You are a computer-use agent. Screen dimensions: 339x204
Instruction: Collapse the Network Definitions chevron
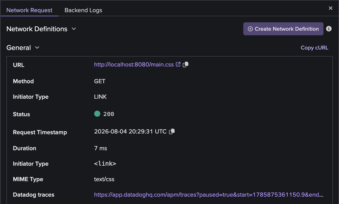[x=74, y=29]
